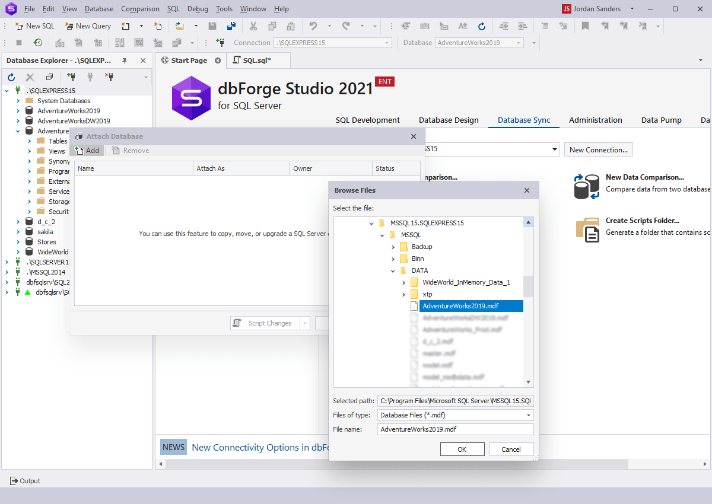This screenshot has width=712, height=504.
Task: Click the Cut icon on the toolbar
Action: pos(253,27)
